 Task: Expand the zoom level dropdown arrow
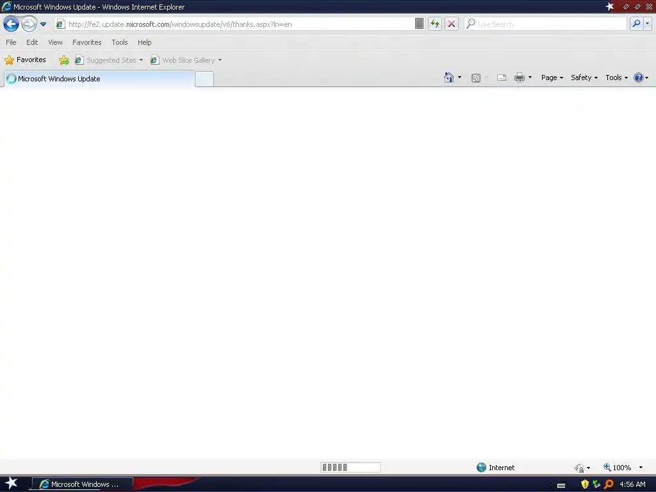coord(641,467)
